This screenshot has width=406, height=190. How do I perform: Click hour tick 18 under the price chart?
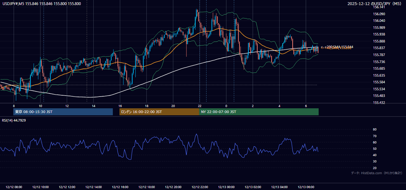pos(146,106)
